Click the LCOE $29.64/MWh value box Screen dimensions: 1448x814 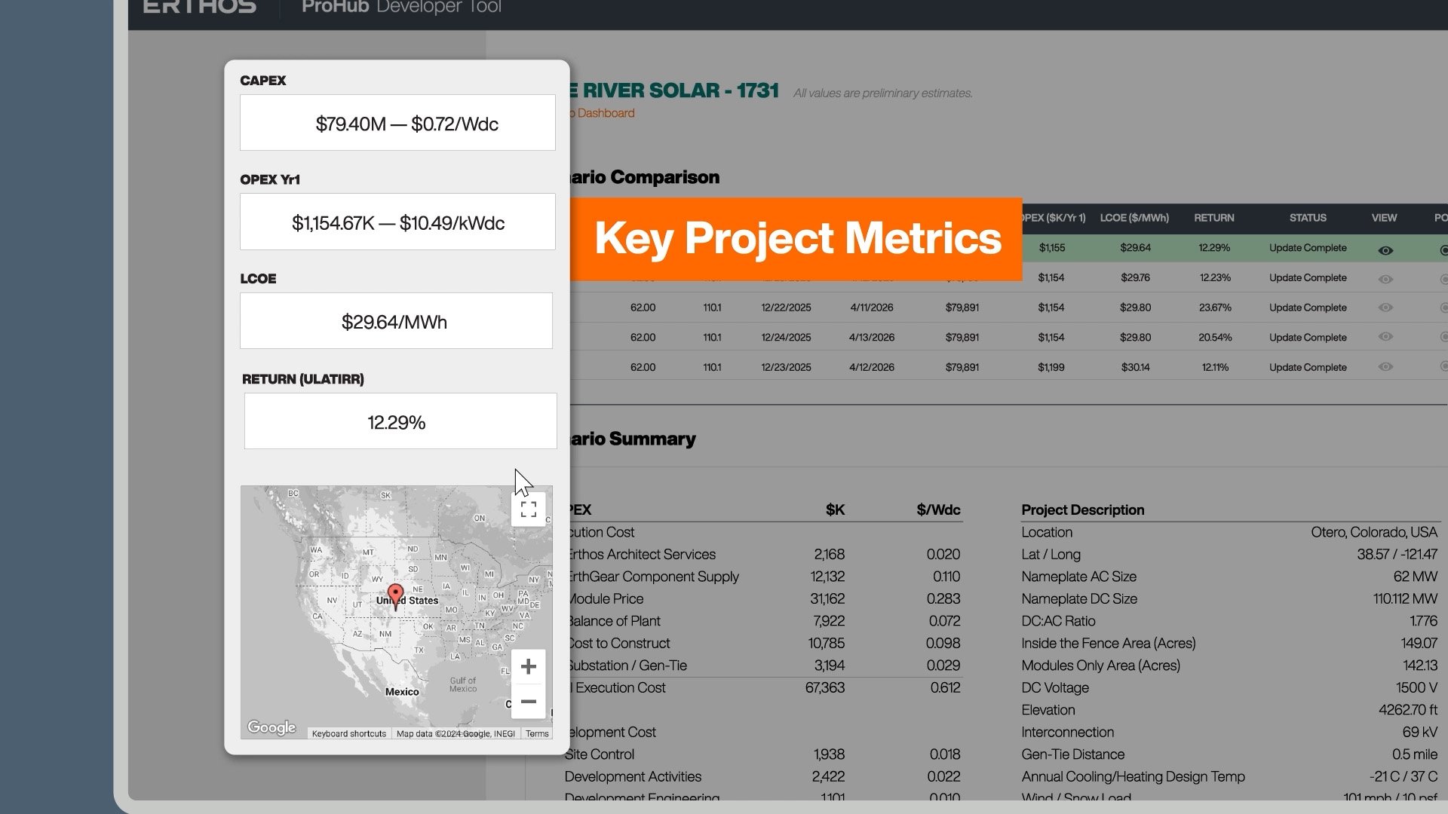396,322
